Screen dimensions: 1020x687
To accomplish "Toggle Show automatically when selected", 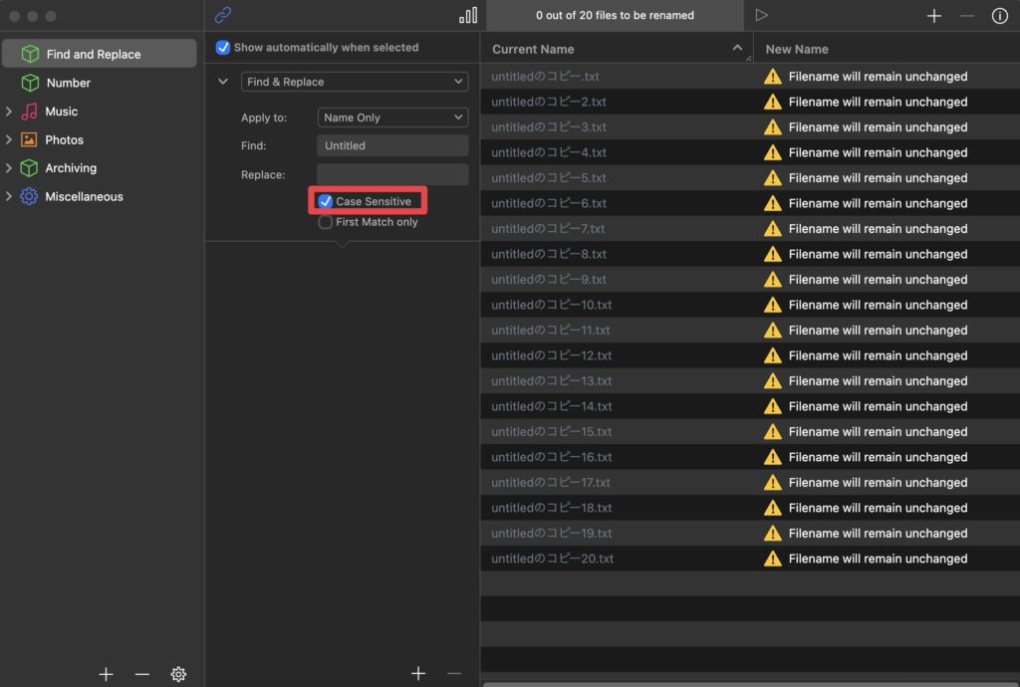I will click(x=223, y=48).
